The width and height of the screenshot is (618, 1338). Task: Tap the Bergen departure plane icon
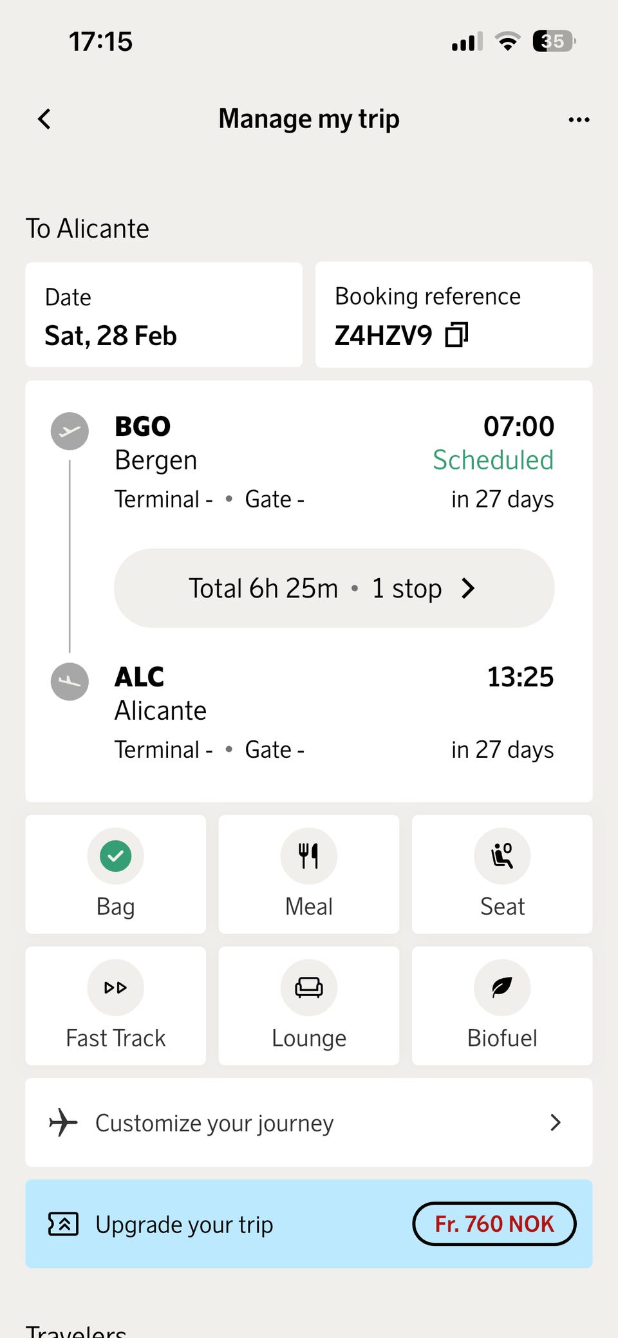pyautogui.click(x=70, y=431)
